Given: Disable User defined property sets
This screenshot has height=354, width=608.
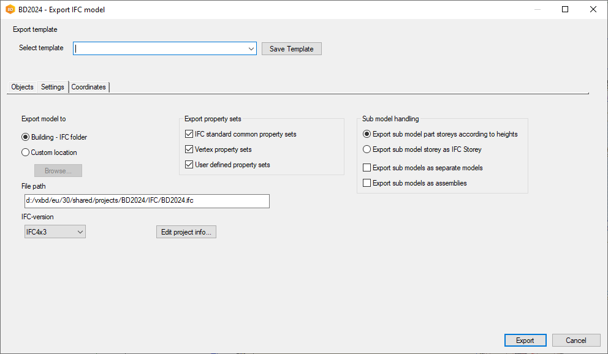Looking at the screenshot, I should (x=189, y=165).
